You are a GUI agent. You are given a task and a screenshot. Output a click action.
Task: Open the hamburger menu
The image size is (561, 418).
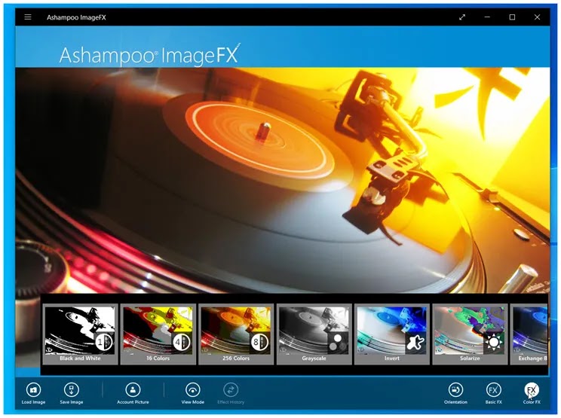[x=28, y=17]
